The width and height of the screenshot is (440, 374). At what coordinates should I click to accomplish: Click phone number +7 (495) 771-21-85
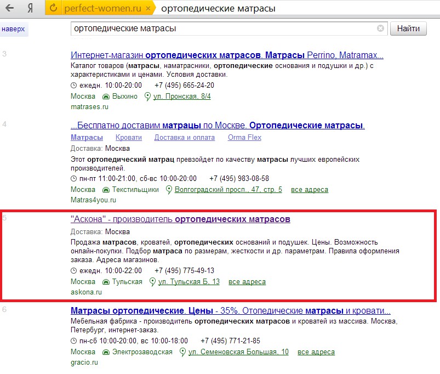pyautogui.click(x=230, y=341)
